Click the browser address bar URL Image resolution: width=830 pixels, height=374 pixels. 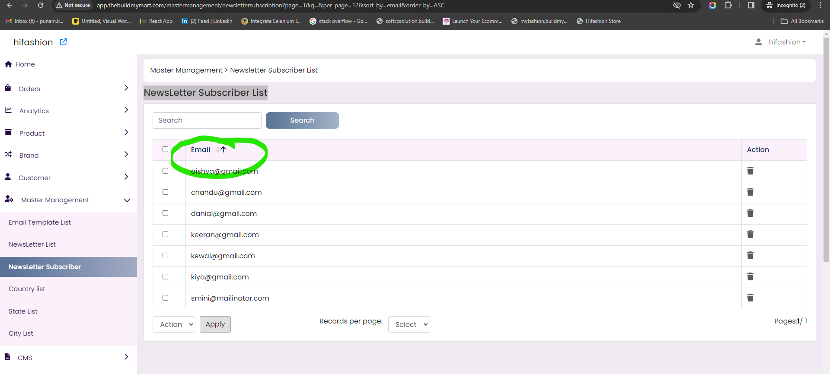(x=271, y=5)
